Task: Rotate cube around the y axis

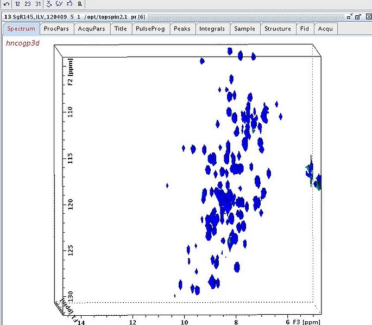Action: [59, 4]
